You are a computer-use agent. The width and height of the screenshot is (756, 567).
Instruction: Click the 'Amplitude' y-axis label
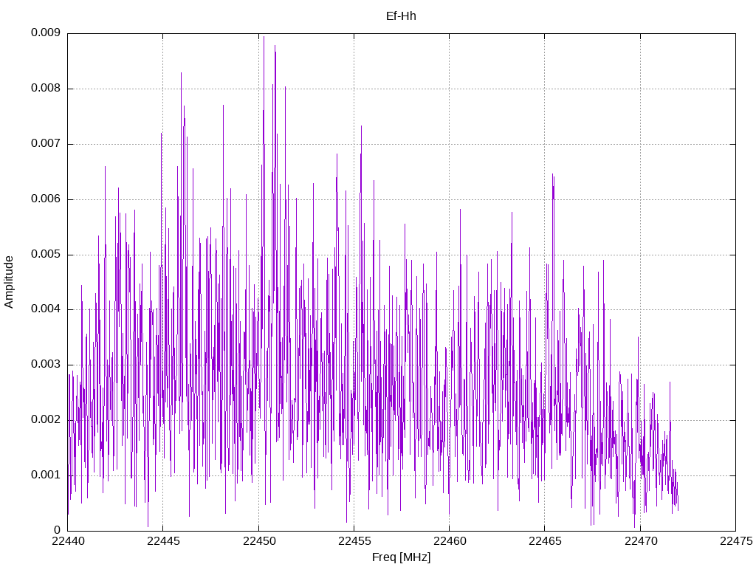[x=9, y=282]
